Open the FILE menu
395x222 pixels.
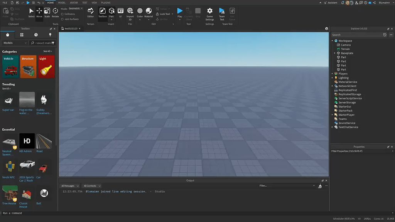5,2
